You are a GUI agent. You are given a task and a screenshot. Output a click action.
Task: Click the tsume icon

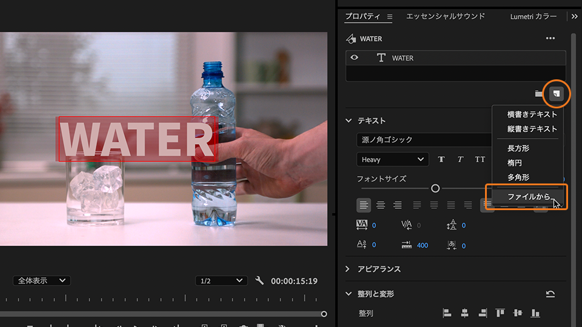point(451,245)
